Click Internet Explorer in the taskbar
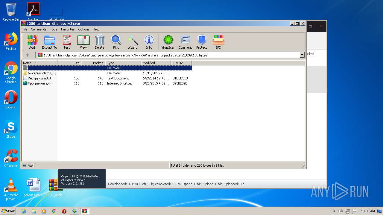 coord(24,211)
